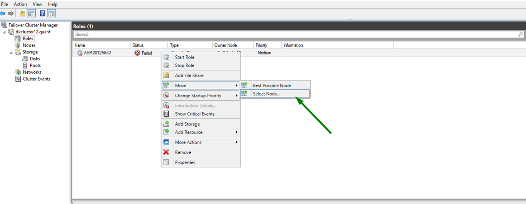Collapse the dkcluster12.qa.int tree node

pos(5,32)
